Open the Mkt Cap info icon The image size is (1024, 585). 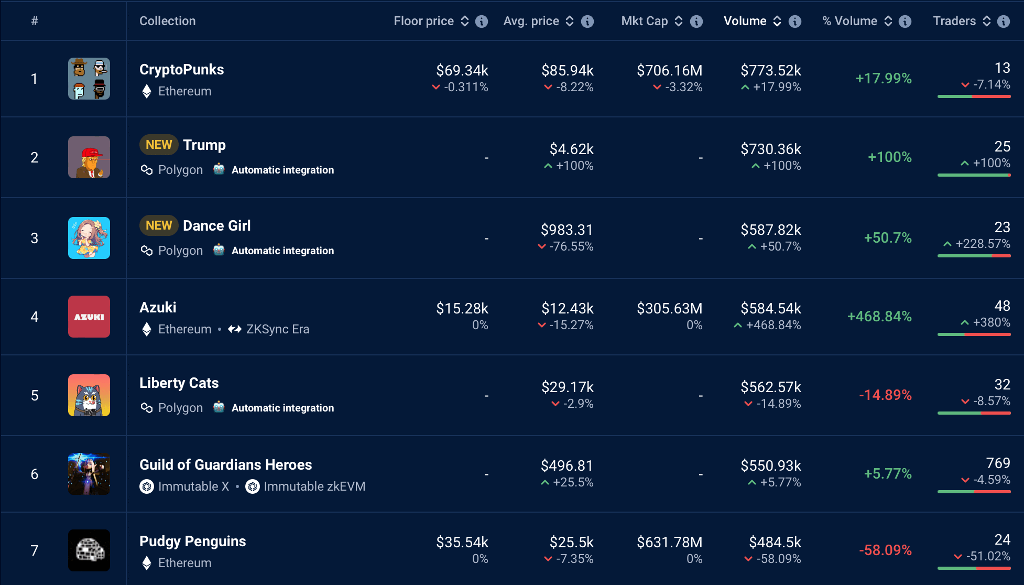click(696, 21)
